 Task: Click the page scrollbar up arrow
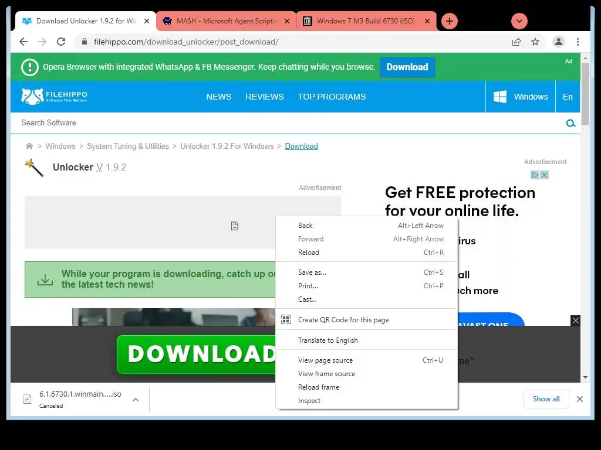(x=585, y=58)
